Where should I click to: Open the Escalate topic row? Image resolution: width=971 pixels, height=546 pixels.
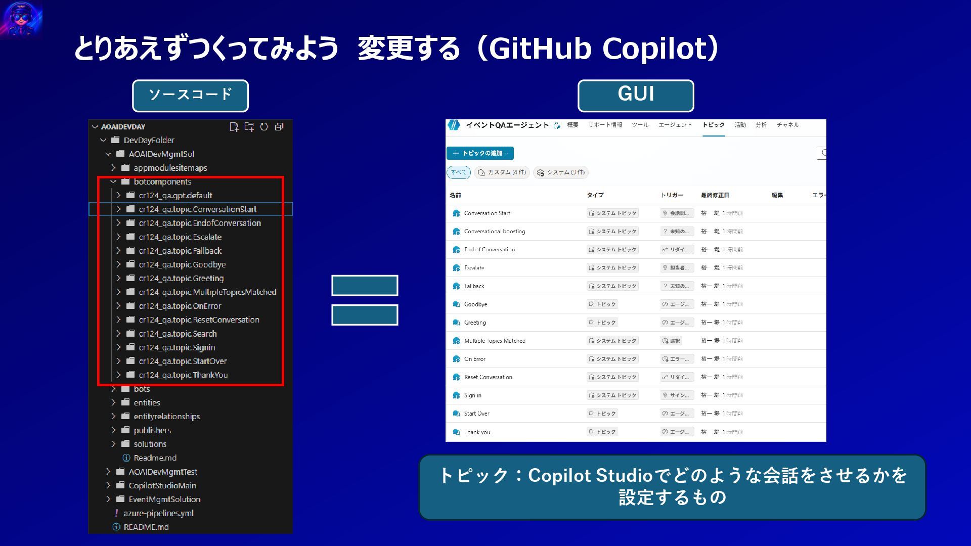click(636, 268)
